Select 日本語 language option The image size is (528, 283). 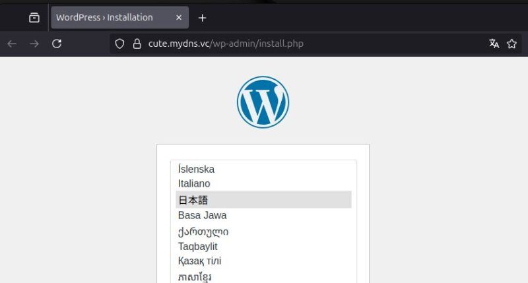(x=263, y=199)
